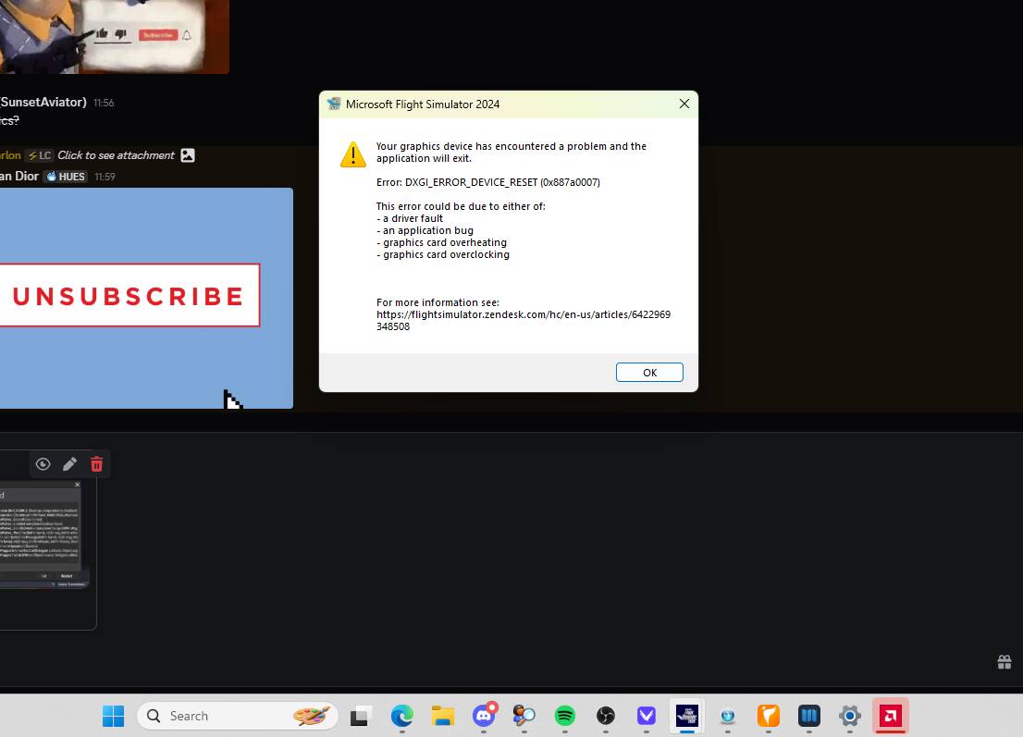Open Discord from the taskbar
Image resolution: width=1023 pixels, height=737 pixels.
coord(484,716)
